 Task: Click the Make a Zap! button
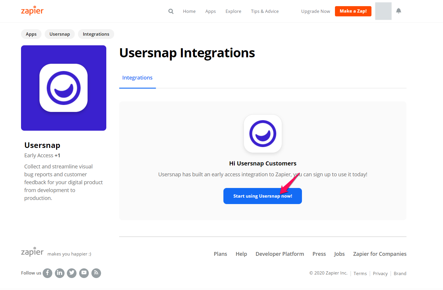pyautogui.click(x=353, y=11)
